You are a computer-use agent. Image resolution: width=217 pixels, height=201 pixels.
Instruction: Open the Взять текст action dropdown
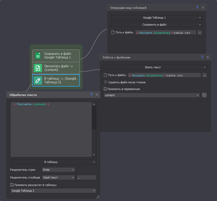tap(155, 67)
